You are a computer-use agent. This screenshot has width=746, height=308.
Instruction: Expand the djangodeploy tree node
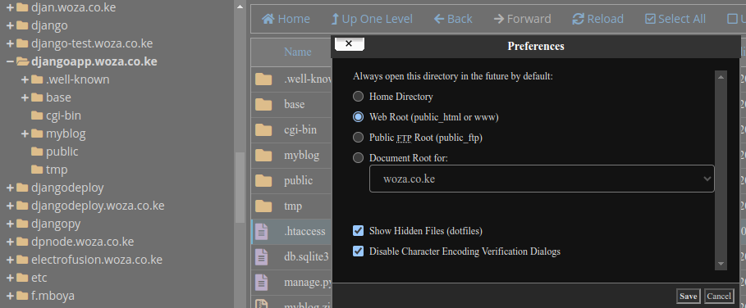(10, 188)
